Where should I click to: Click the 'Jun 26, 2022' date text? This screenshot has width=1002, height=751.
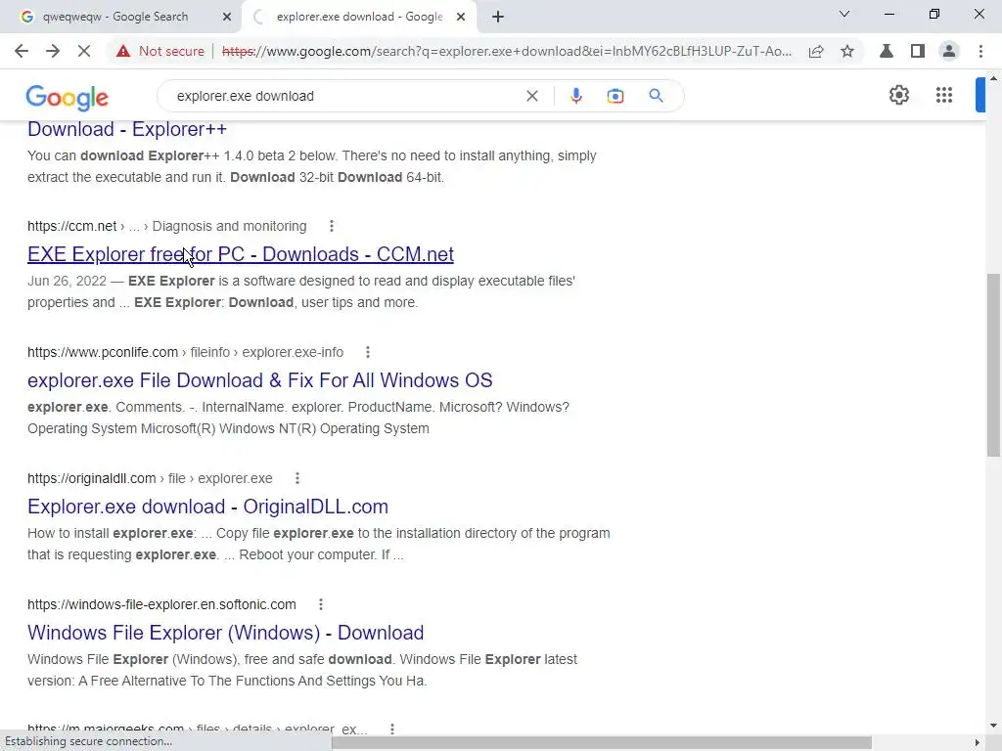67,281
